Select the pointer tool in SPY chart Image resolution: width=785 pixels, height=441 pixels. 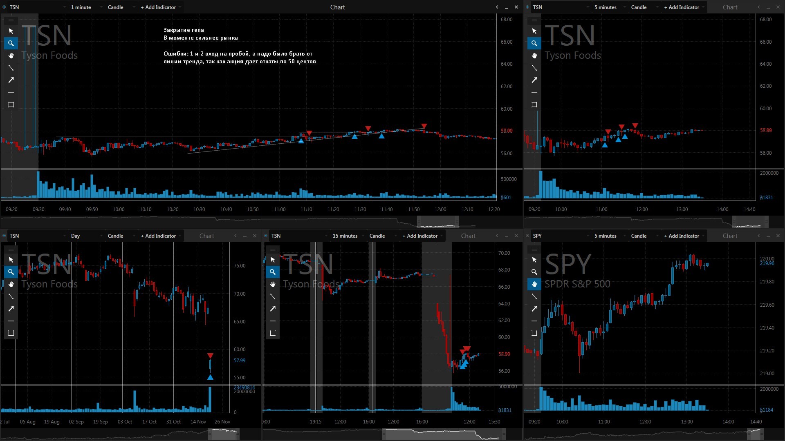point(534,260)
